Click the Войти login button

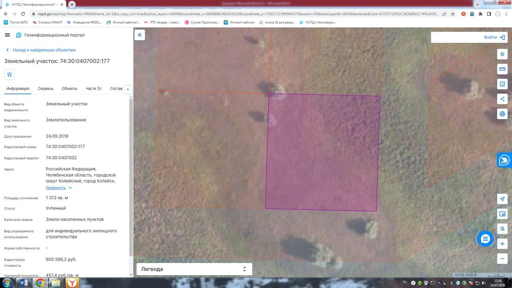pyautogui.click(x=495, y=37)
